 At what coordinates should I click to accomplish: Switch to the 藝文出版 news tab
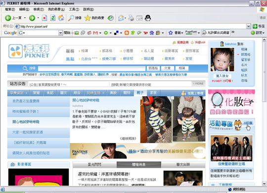[x=183, y=164]
